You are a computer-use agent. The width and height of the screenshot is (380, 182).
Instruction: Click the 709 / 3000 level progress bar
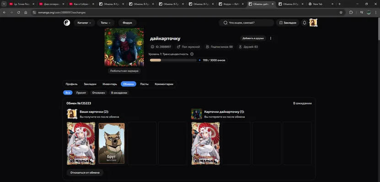coord(173,60)
